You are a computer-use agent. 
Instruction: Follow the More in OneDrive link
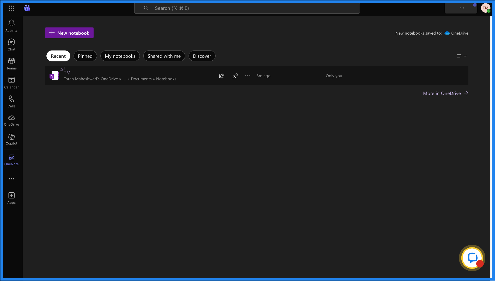tap(446, 93)
